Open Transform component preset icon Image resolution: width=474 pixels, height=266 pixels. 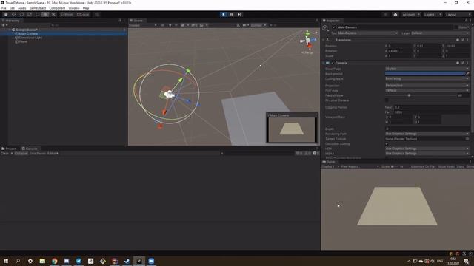point(463,40)
